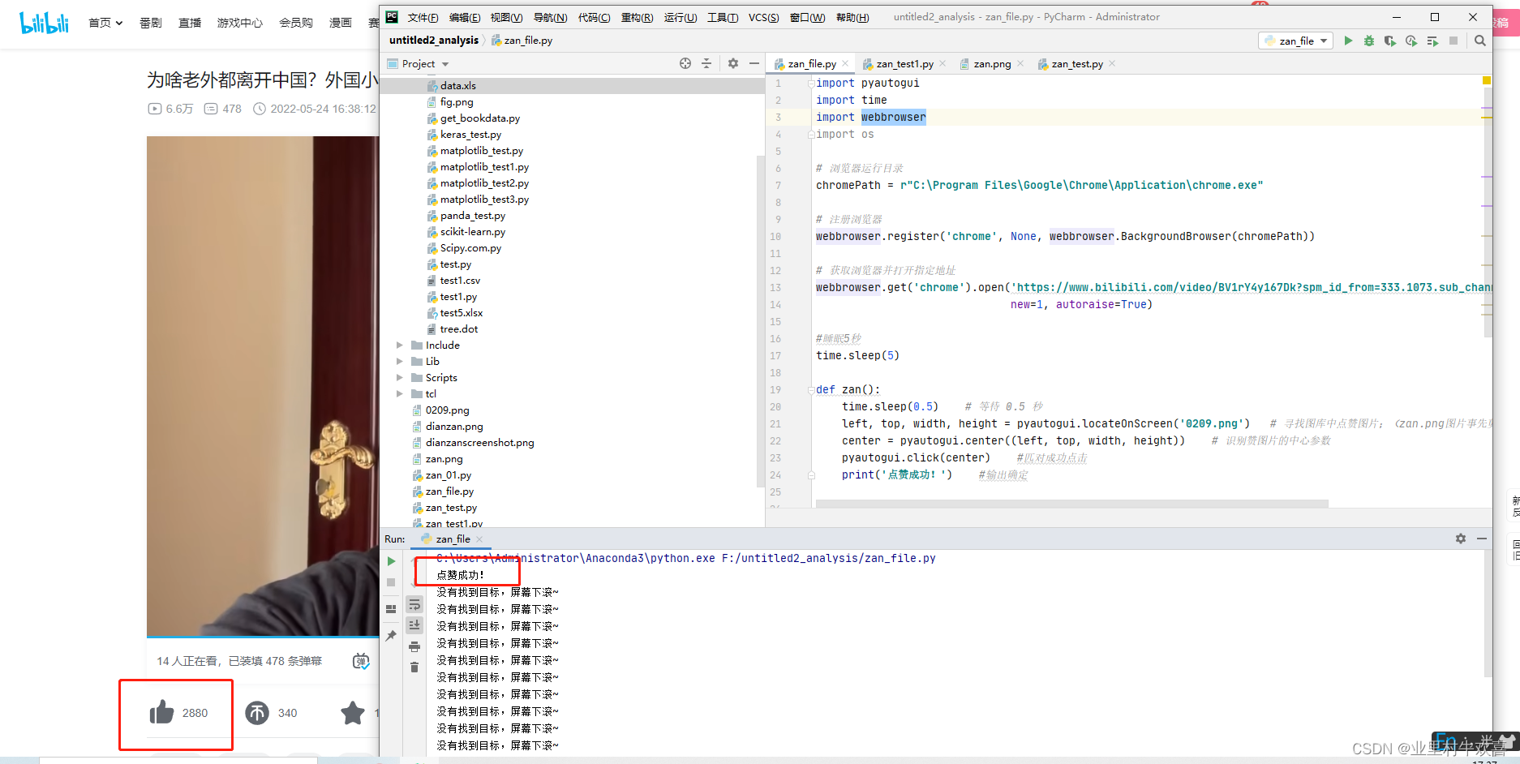Go to bilibili 直播 section
This screenshot has width=1520, height=764.
point(190,23)
